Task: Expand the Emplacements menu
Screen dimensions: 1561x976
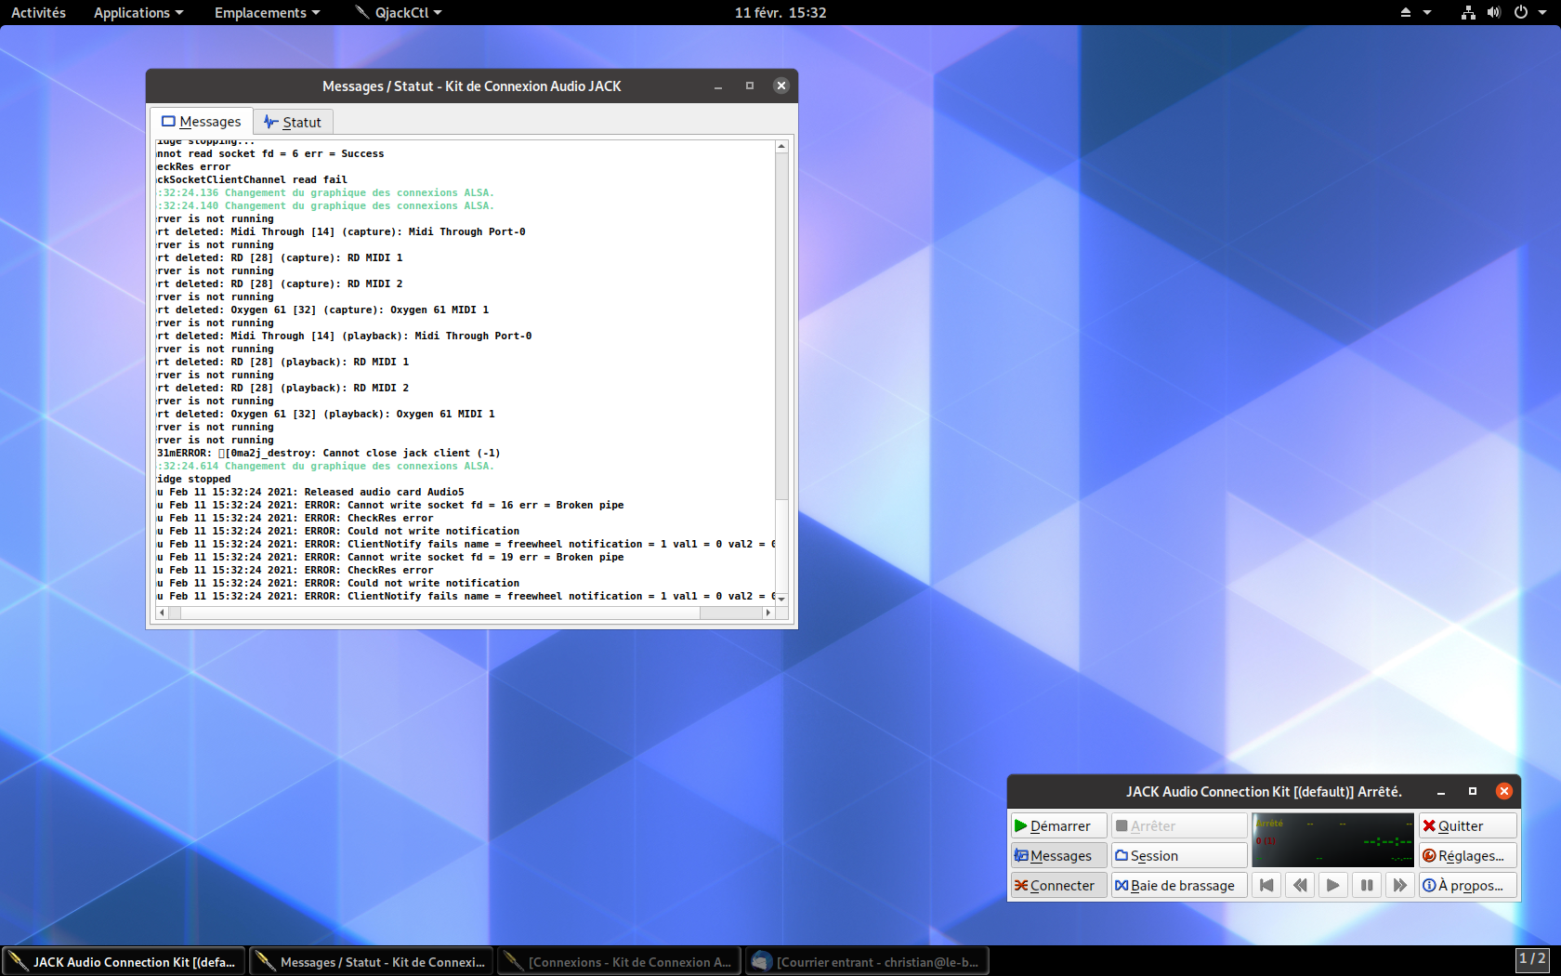Action: (x=267, y=13)
